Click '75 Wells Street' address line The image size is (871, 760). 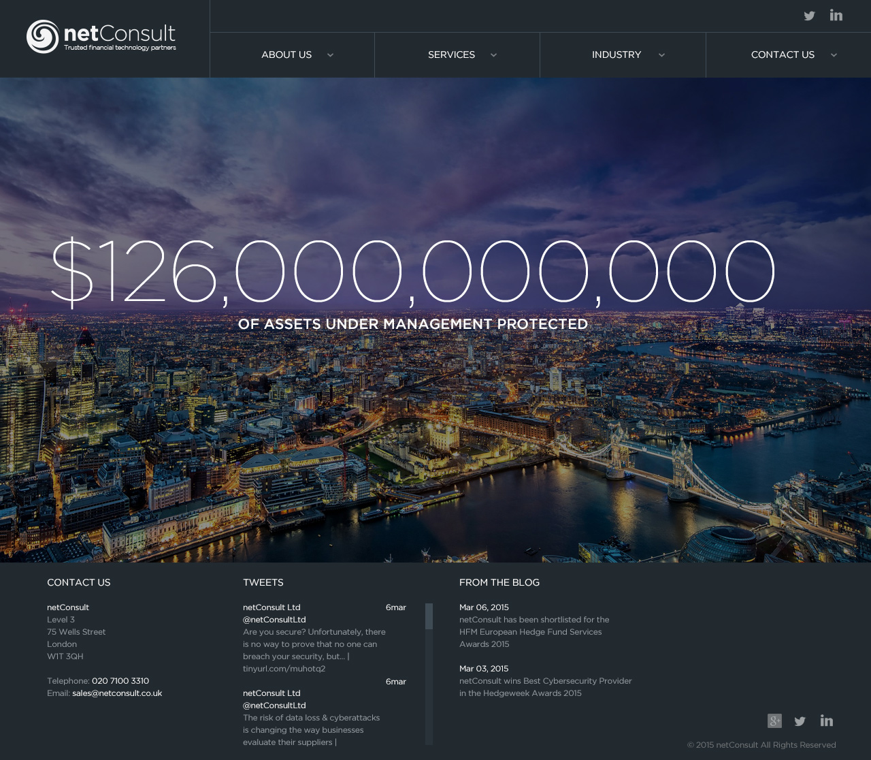click(76, 632)
